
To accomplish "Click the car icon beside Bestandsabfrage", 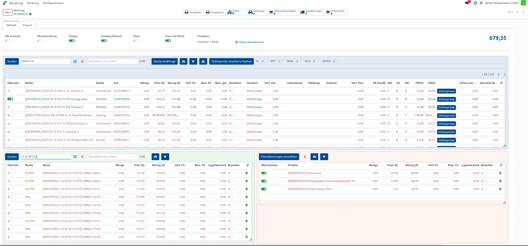I will click(x=183, y=61).
